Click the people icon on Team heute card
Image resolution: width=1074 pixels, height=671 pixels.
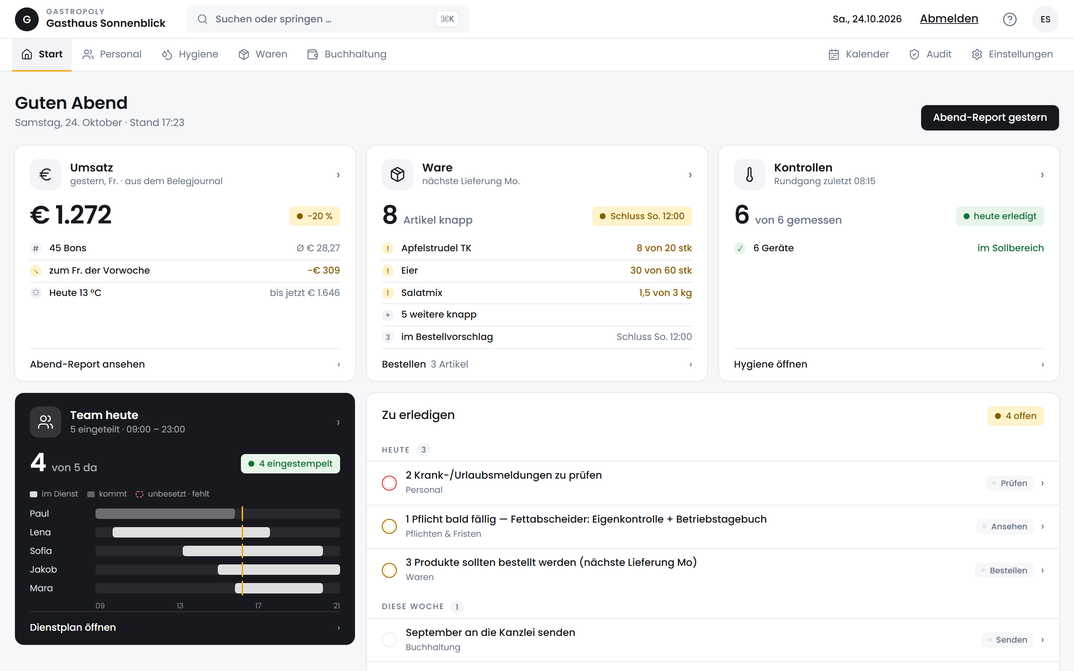[45, 422]
